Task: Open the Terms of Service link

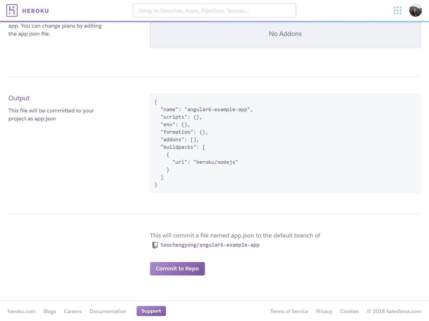Action: click(289, 311)
